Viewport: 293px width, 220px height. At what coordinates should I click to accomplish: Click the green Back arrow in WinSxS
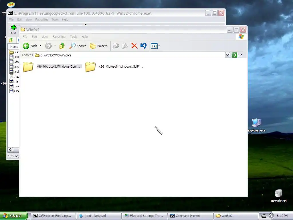point(26,46)
